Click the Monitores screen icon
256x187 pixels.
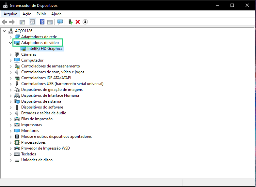coord(17,131)
